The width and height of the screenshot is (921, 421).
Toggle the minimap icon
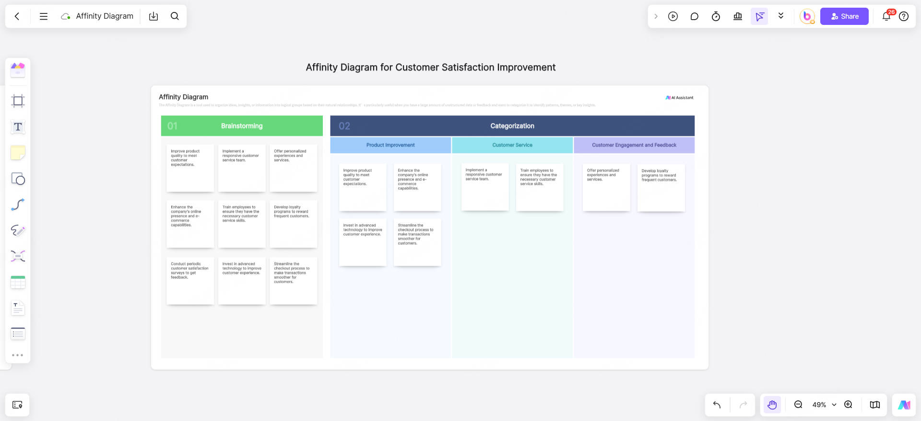click(875, 405)
